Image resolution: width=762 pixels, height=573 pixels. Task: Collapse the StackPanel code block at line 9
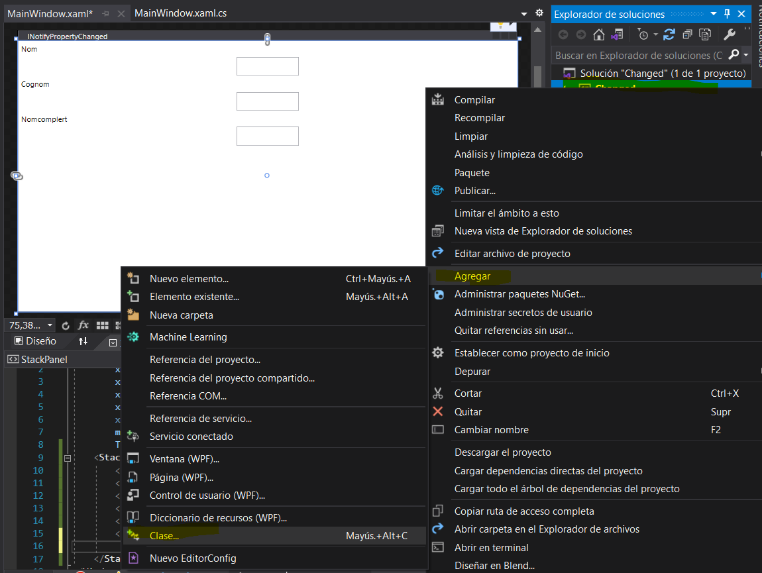(x=67, y=458)
